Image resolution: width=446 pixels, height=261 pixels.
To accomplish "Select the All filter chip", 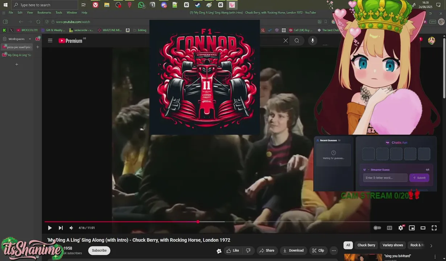I will click(x=348, y=245).
